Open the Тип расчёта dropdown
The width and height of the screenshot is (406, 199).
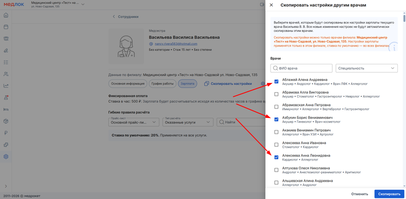pos(188,122)
